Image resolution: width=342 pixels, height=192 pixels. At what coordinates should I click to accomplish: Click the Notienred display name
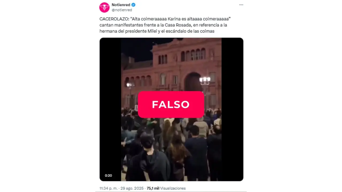121,5
